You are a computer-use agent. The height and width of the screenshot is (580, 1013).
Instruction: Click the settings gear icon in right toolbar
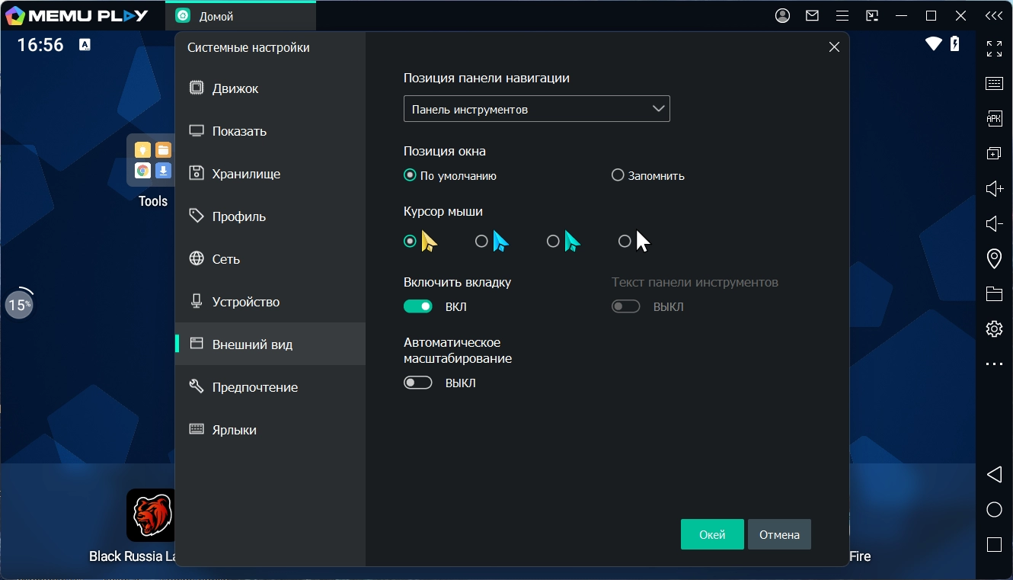tap(994, 328)
